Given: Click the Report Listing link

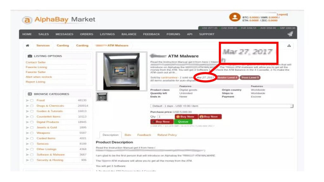Looking at the screenshot, I should 35,82.
